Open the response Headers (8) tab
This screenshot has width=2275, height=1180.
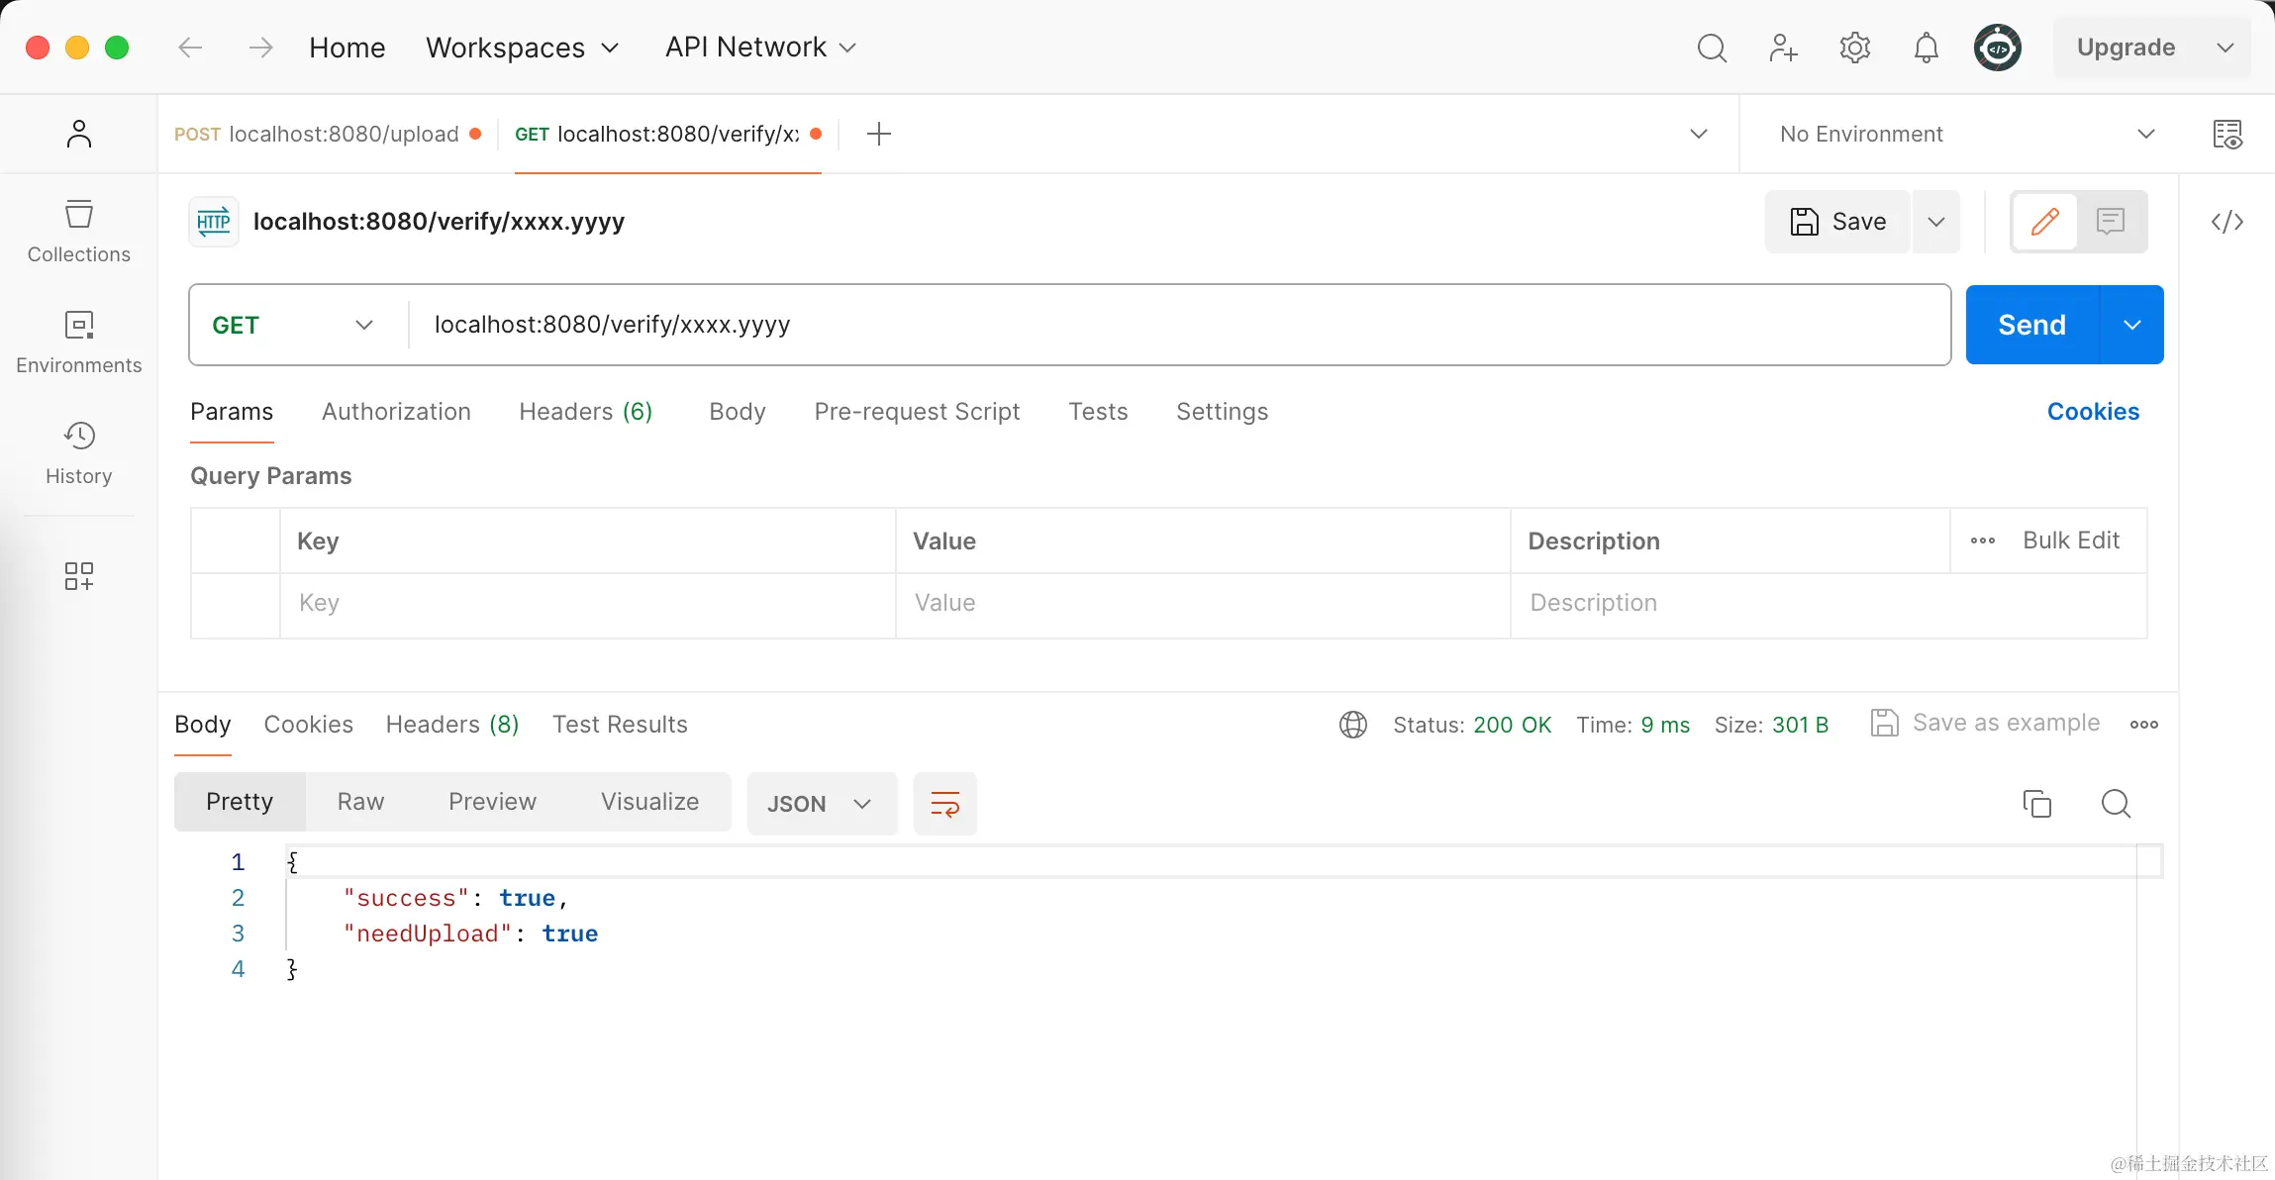(452, 725)
